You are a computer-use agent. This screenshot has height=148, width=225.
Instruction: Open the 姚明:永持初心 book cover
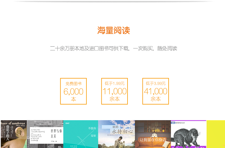[x=116, y=134]
